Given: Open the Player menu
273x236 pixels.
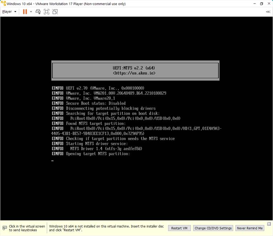Looking at the screenshot, I should (x=9, y=11).
